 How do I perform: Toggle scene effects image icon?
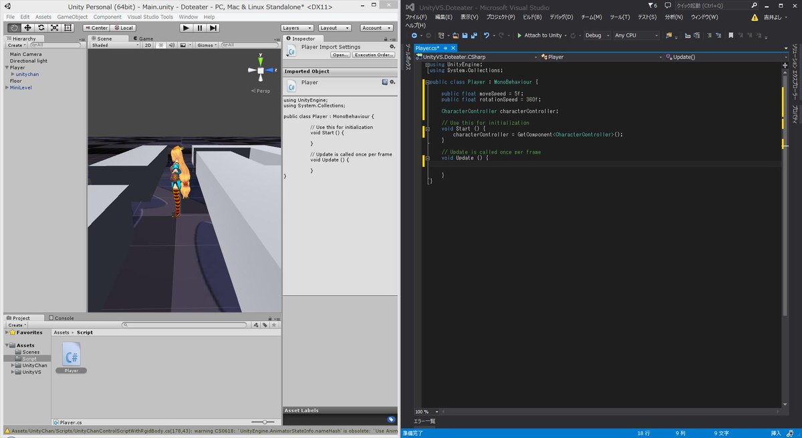coord(183,45)
